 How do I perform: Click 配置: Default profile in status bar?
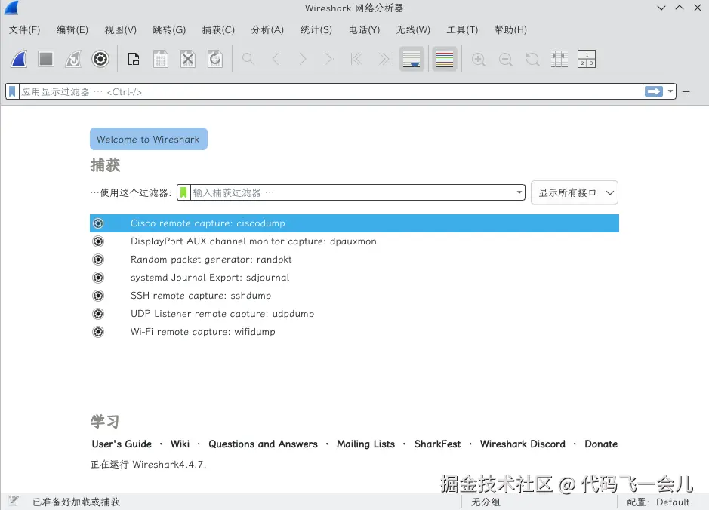[x=658, y=502]
